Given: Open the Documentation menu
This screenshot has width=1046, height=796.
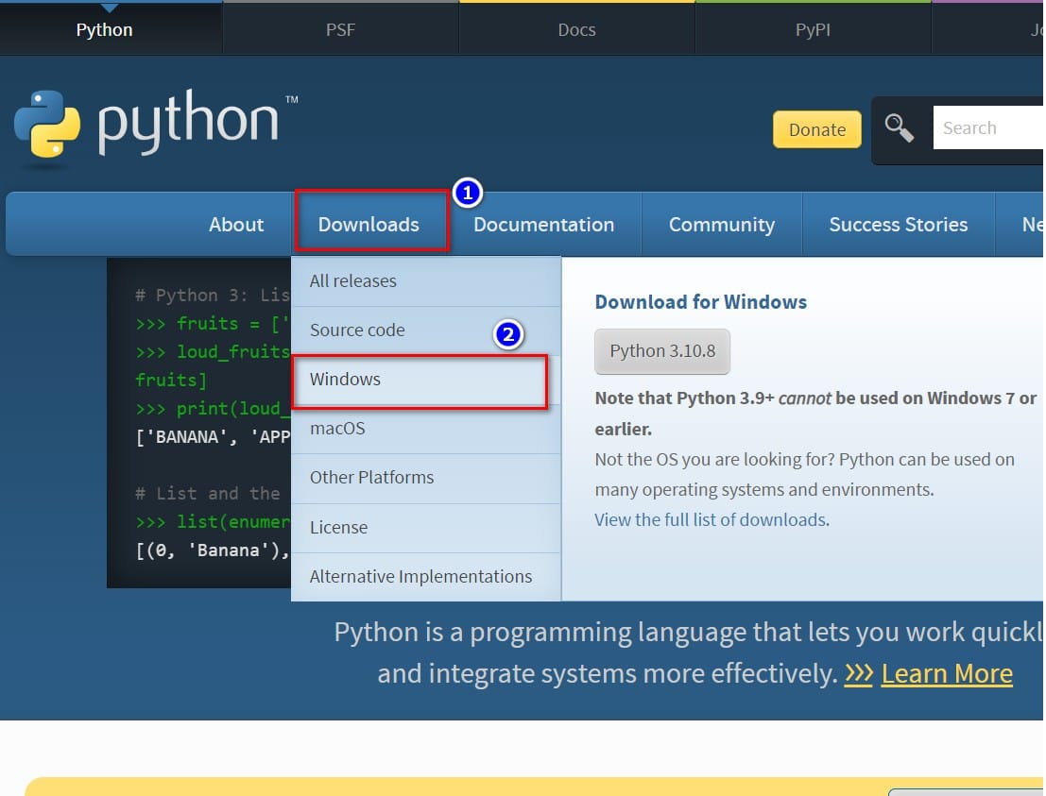Looking at the screenshot, I should [543, 225].
